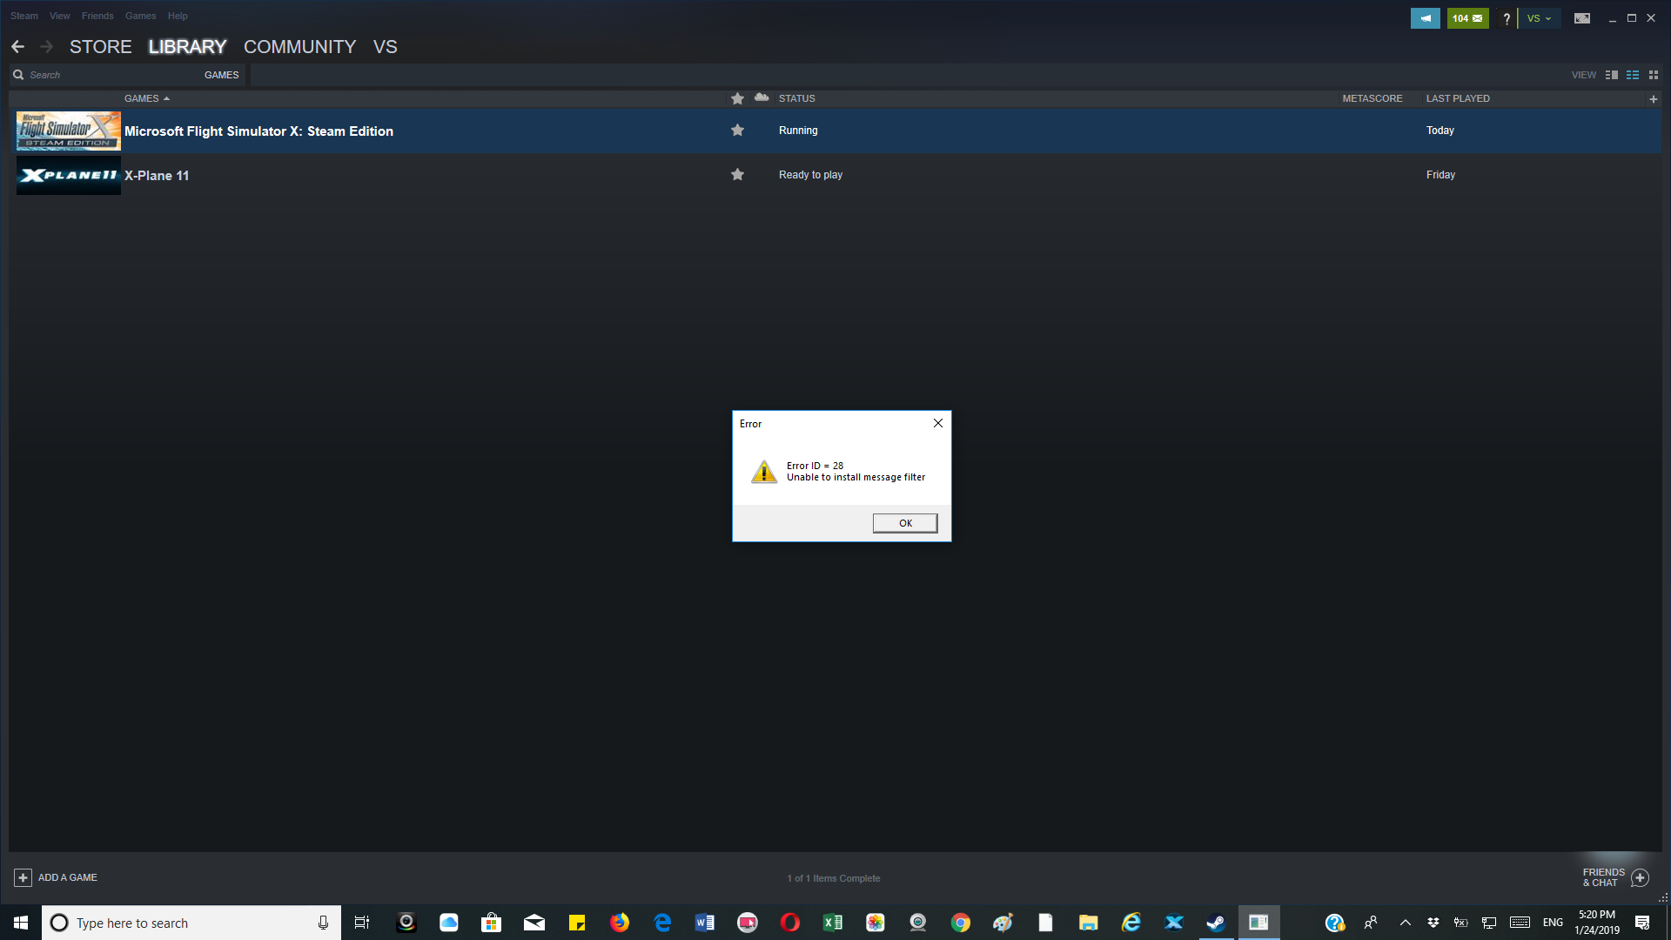Image resolution: width=1671 pixels, height=940 pixels.
Task: Show hidden system tray icons
Action: [1405, 923]
